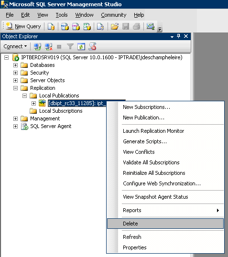The image size is (228, 257).
Task: Expand the Server Objects folder node
Action: coord(15,80)
